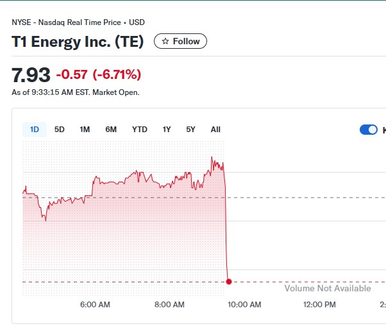
Task: Switch chart to 5Y range
Action: [191, 130]
